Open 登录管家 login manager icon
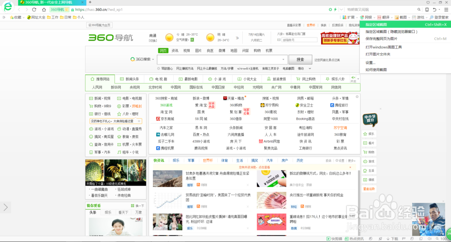Image resolution: width=451 pixels, height=242 pixels. (x=439, y=17)
